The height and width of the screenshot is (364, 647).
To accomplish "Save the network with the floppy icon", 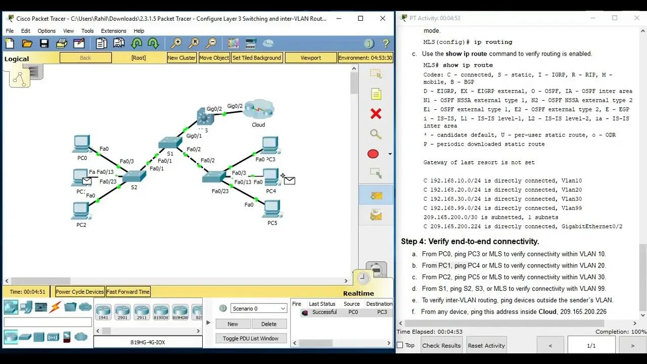I will coord(44,43).
